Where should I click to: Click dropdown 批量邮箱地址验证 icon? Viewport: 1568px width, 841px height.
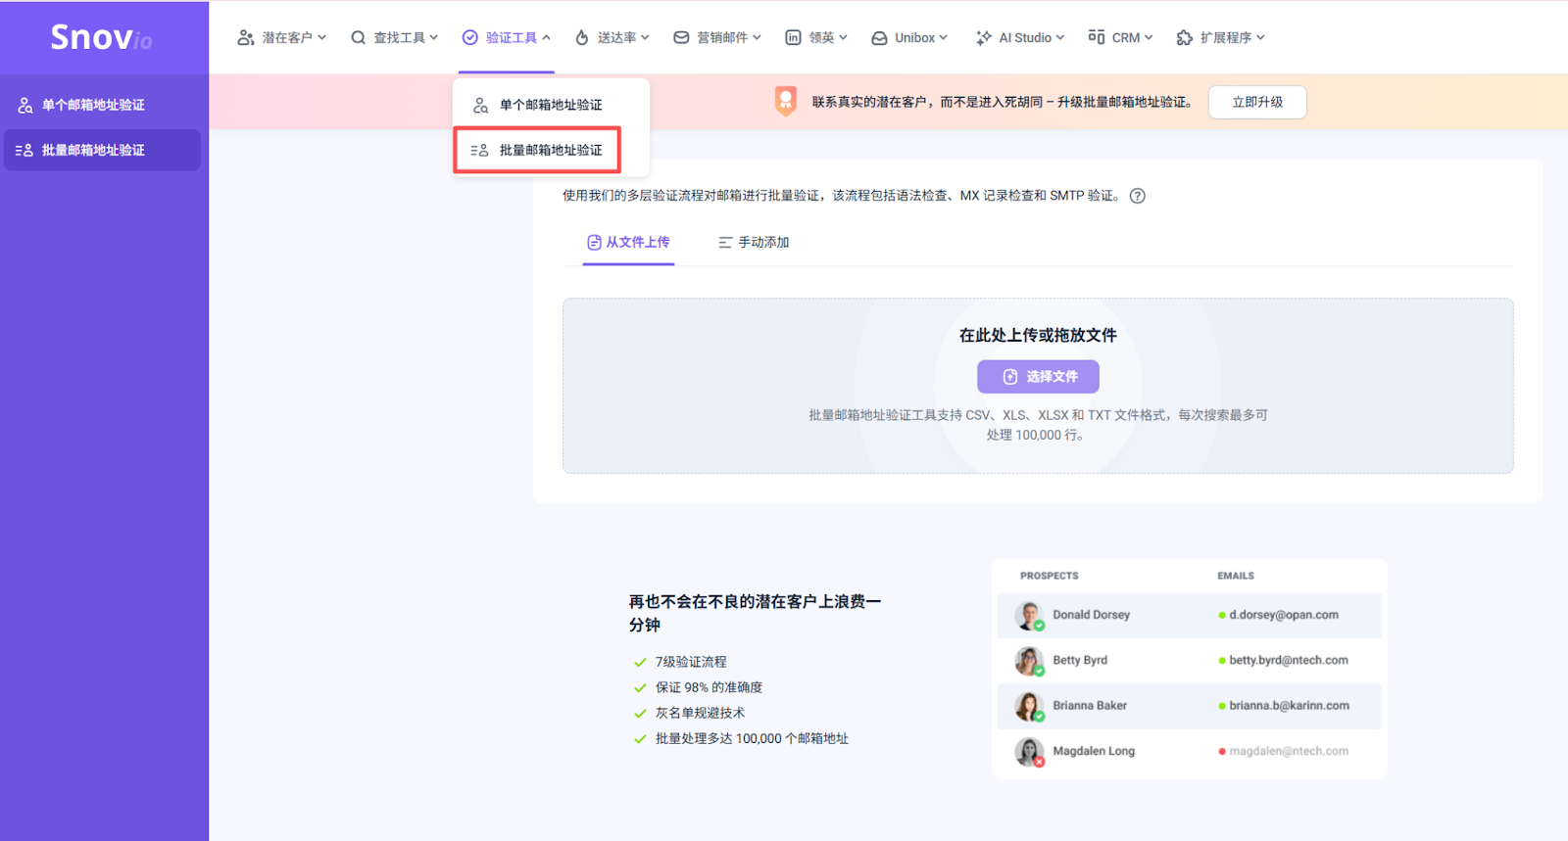pos(479,151)
